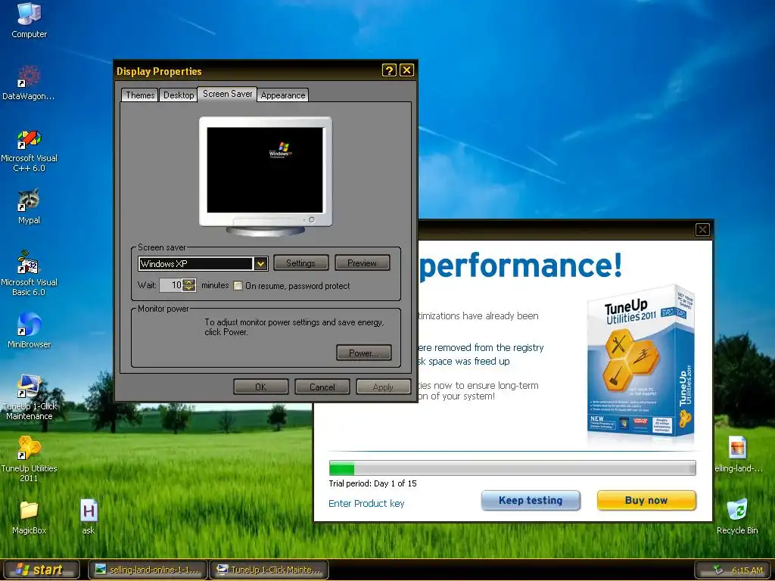Click the taskbar clock 6:15 AM
775x581 pixels.
(747, 570)
